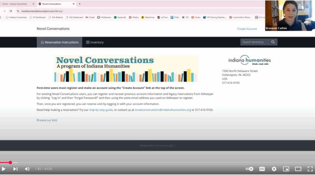Click the search magnifier icon
The image size is (315, 175).
pos(273,42)
